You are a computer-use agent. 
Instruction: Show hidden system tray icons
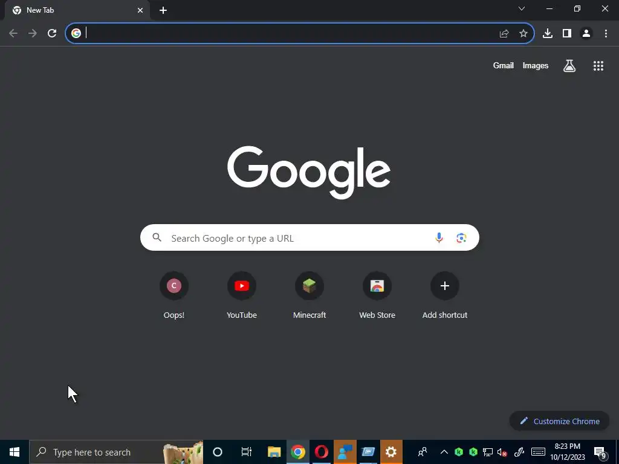coord(444,452)
